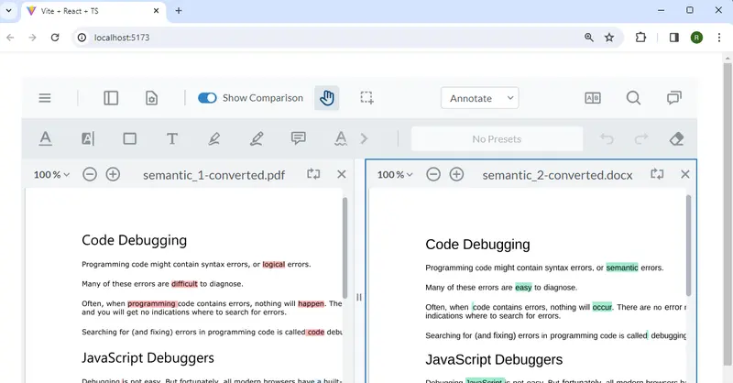
Task: Click the browser page vertical scrollbar
Action: coord(728,215)
